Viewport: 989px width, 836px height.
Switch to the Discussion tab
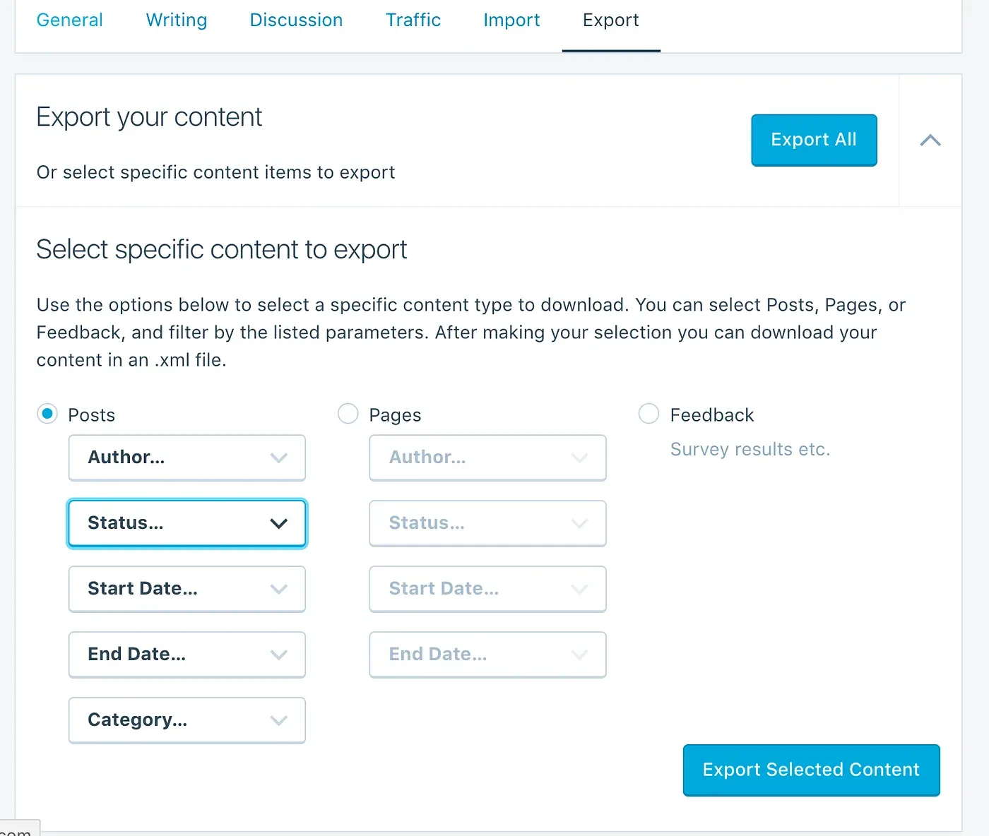tap(296, 20)
